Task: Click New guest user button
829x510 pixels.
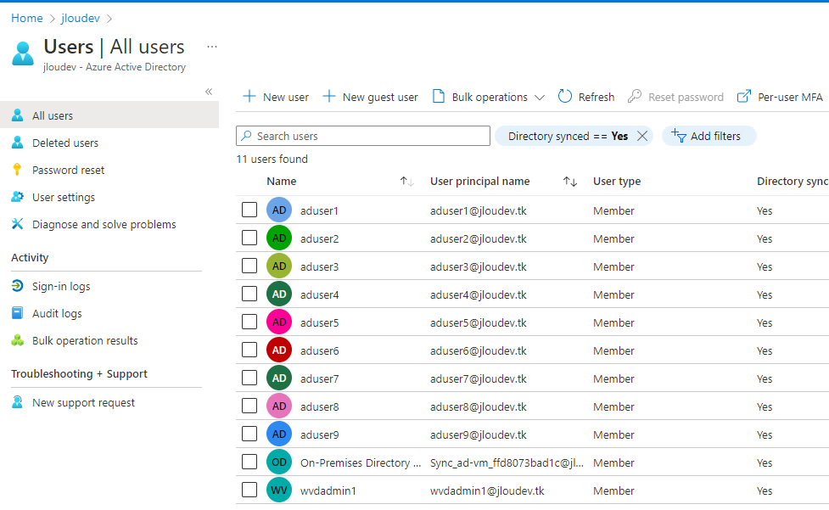Action: [370, 97]
